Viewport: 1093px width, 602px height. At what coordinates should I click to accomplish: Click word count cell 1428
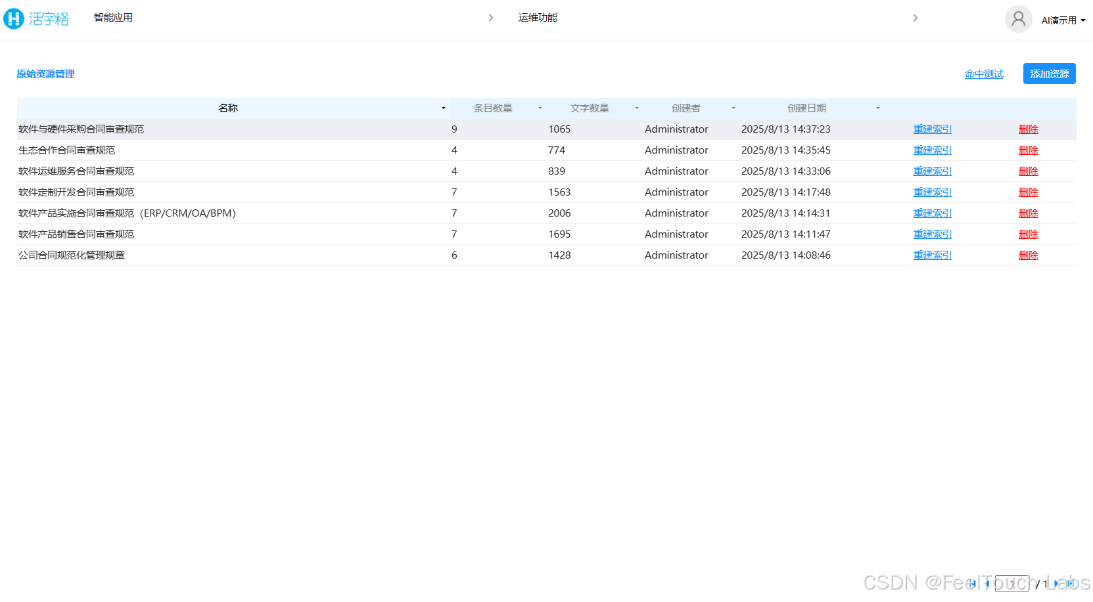click(559, 255)
